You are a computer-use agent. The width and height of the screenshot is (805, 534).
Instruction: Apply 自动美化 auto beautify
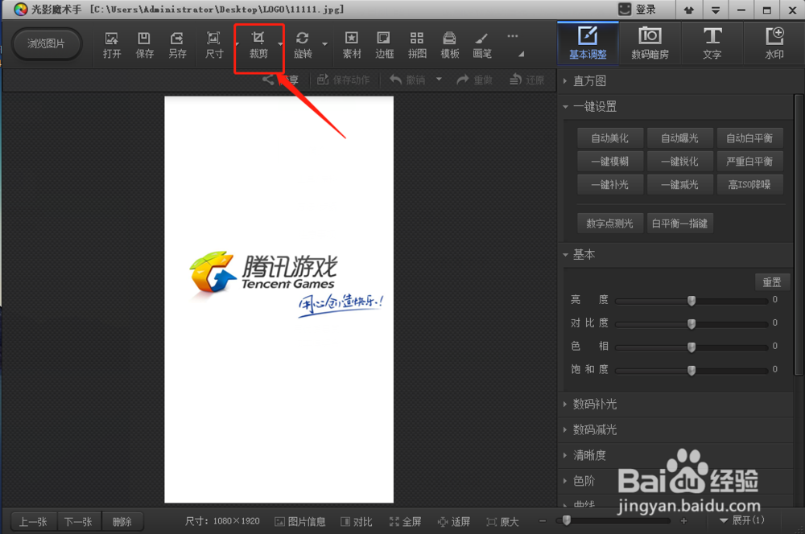[x=610, y=138]
